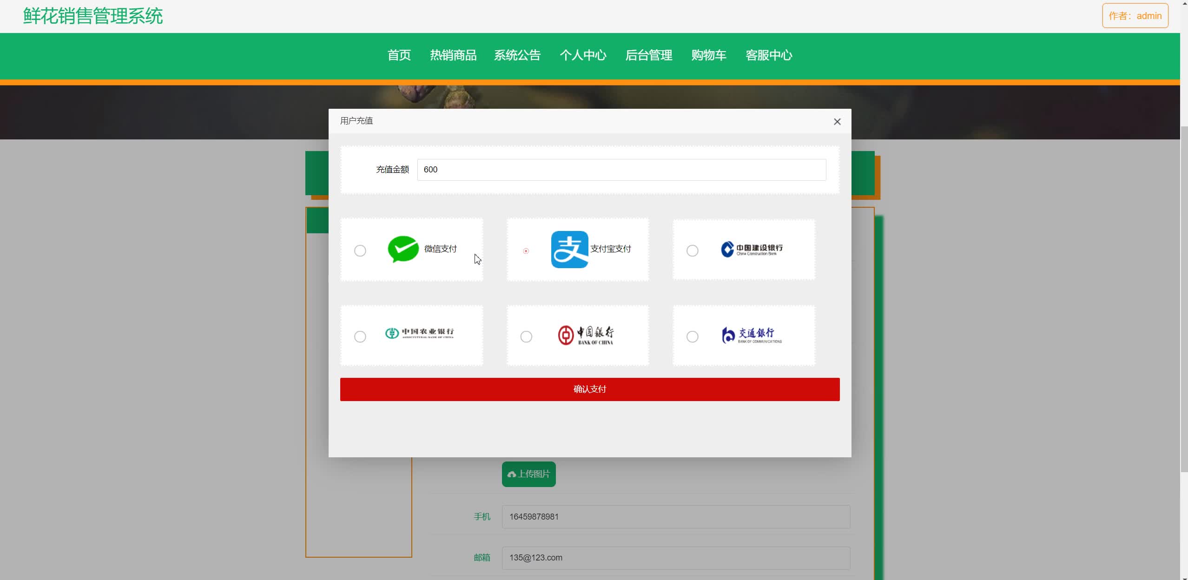The width and height of the screenshot is (1188, 580).
Task: Select the China Construction Bank radio button
Action: point(692,251)
